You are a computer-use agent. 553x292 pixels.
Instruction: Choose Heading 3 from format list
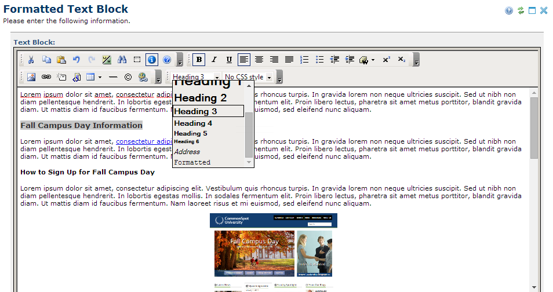coord(209,111)
